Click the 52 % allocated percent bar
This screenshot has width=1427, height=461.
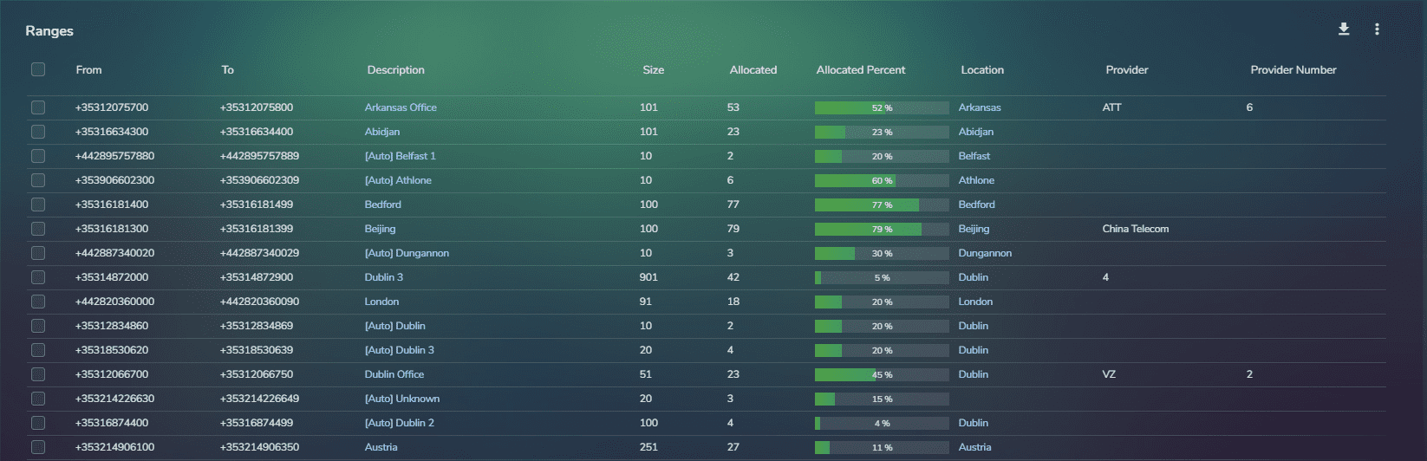pos(882,107)
